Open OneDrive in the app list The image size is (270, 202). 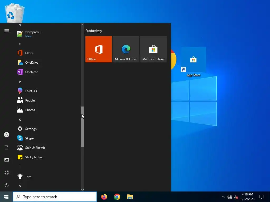pyautogui.click(x=48, y=62)
